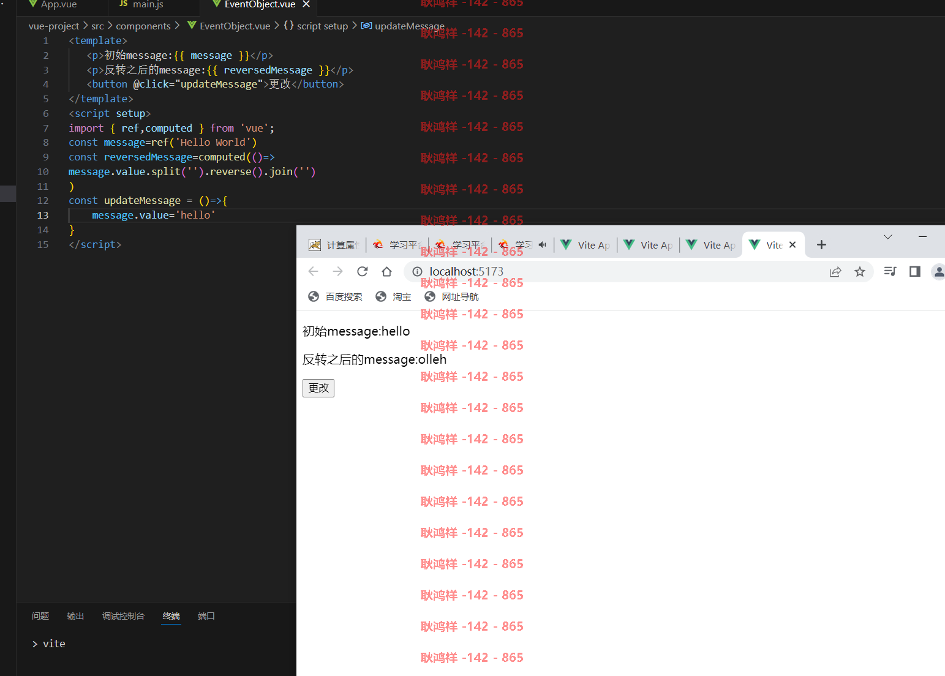Select the EventObject.vue editor tab
This screenshot has width=945, height=676.
(260, 4)
